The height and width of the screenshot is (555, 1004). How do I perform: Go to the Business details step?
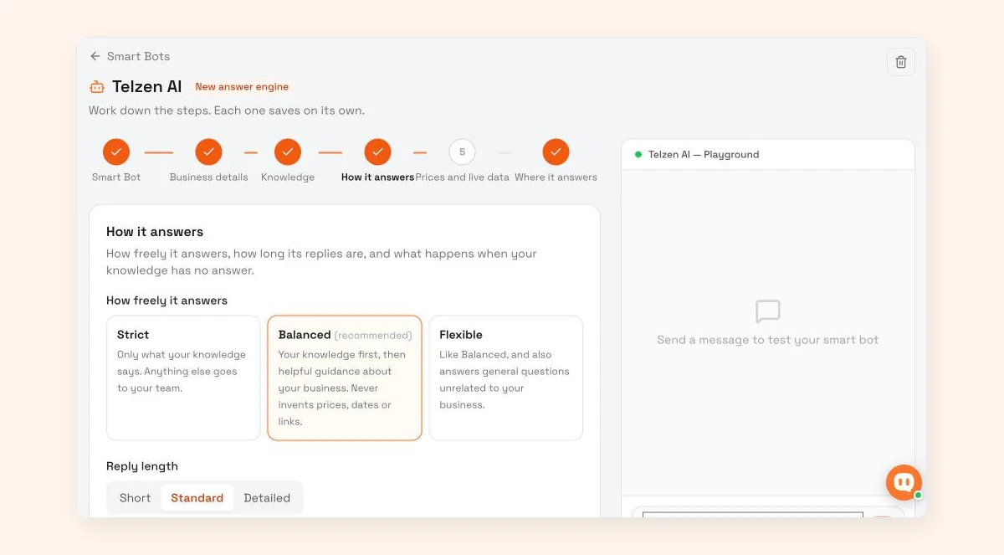pos(208,152)
